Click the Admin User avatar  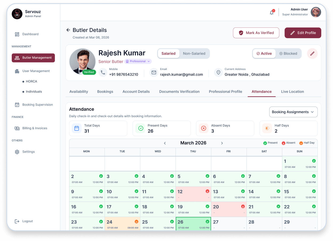point(316,12)
